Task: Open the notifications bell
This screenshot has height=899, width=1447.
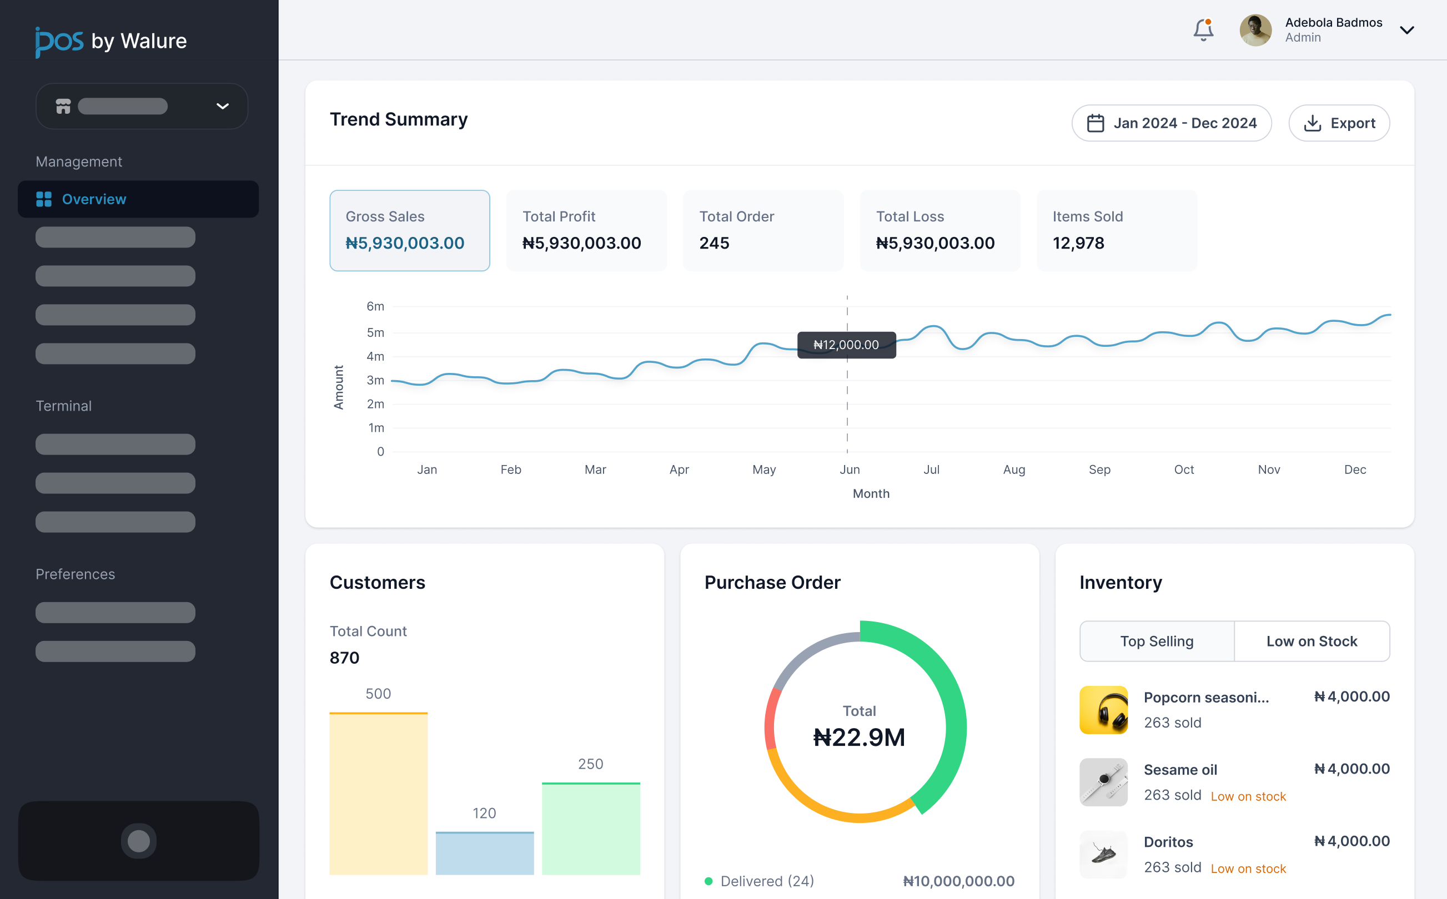Action: click(x=1203, y=30)
